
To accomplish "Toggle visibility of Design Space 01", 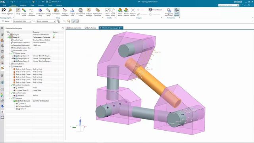I will click(x=14, y=56).
